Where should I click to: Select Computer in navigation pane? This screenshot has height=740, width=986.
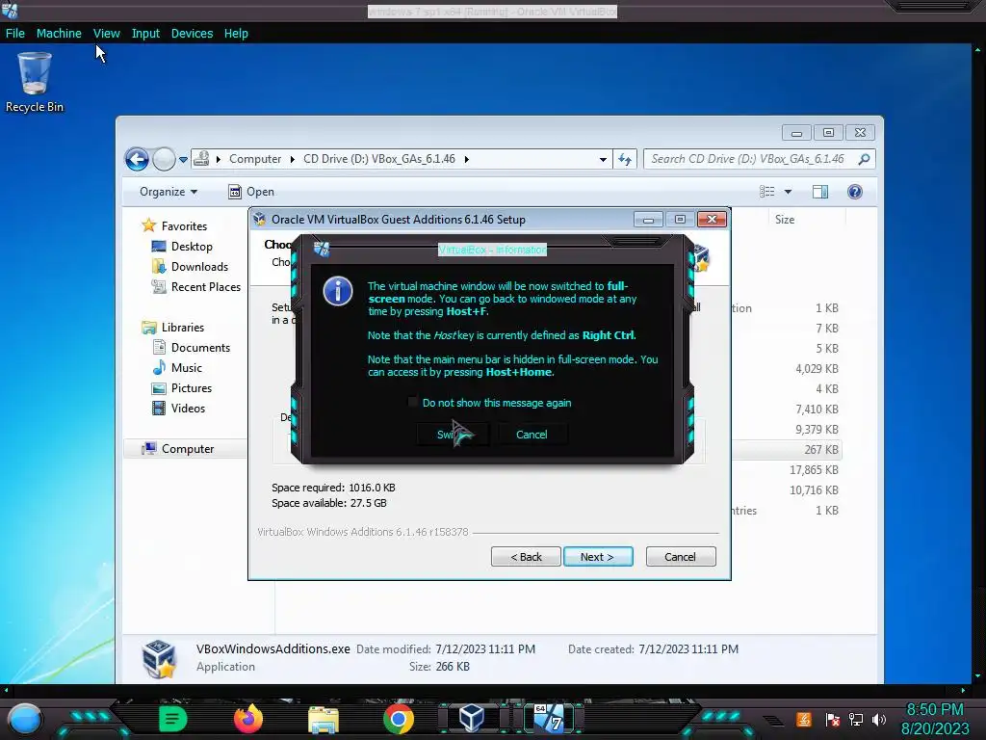click(x=188, y=449)
